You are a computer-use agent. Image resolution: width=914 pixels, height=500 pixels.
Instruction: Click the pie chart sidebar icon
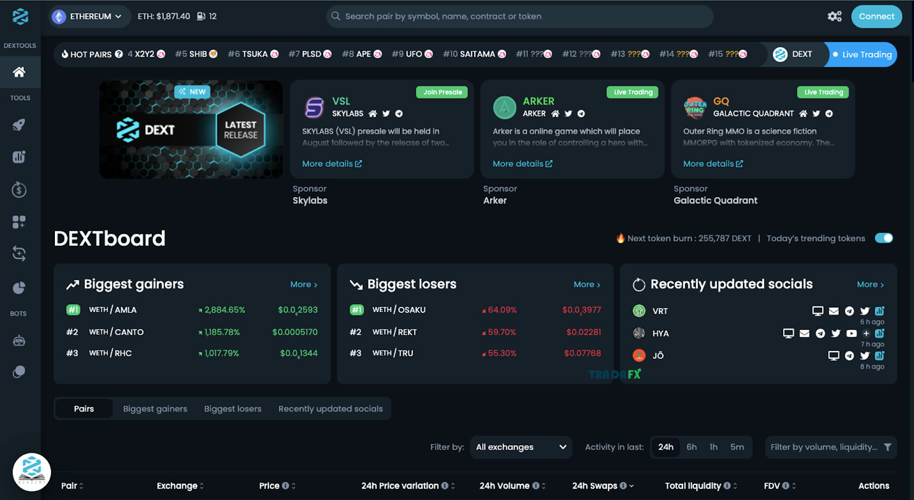click(19, 287)
